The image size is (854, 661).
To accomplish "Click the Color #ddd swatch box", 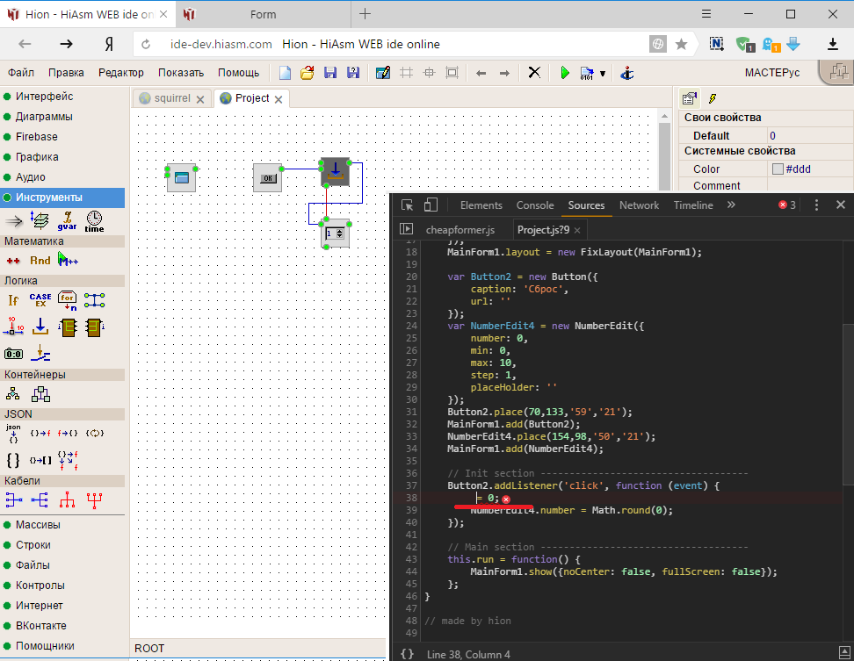I will click(778, 169).
